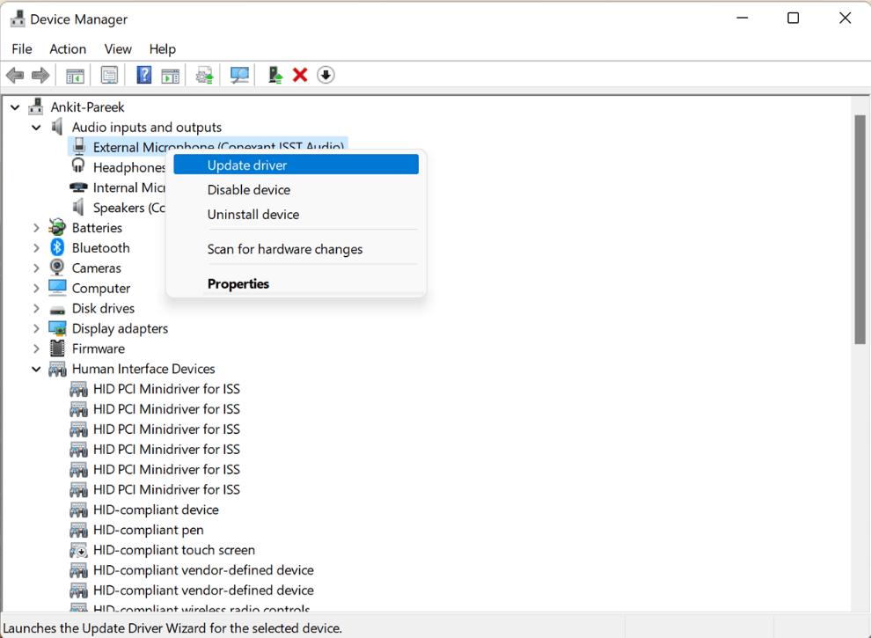Screen dimensions: 871x638
Task: Select the Ankit-Pareek computer name
Action: coord(88,106)
